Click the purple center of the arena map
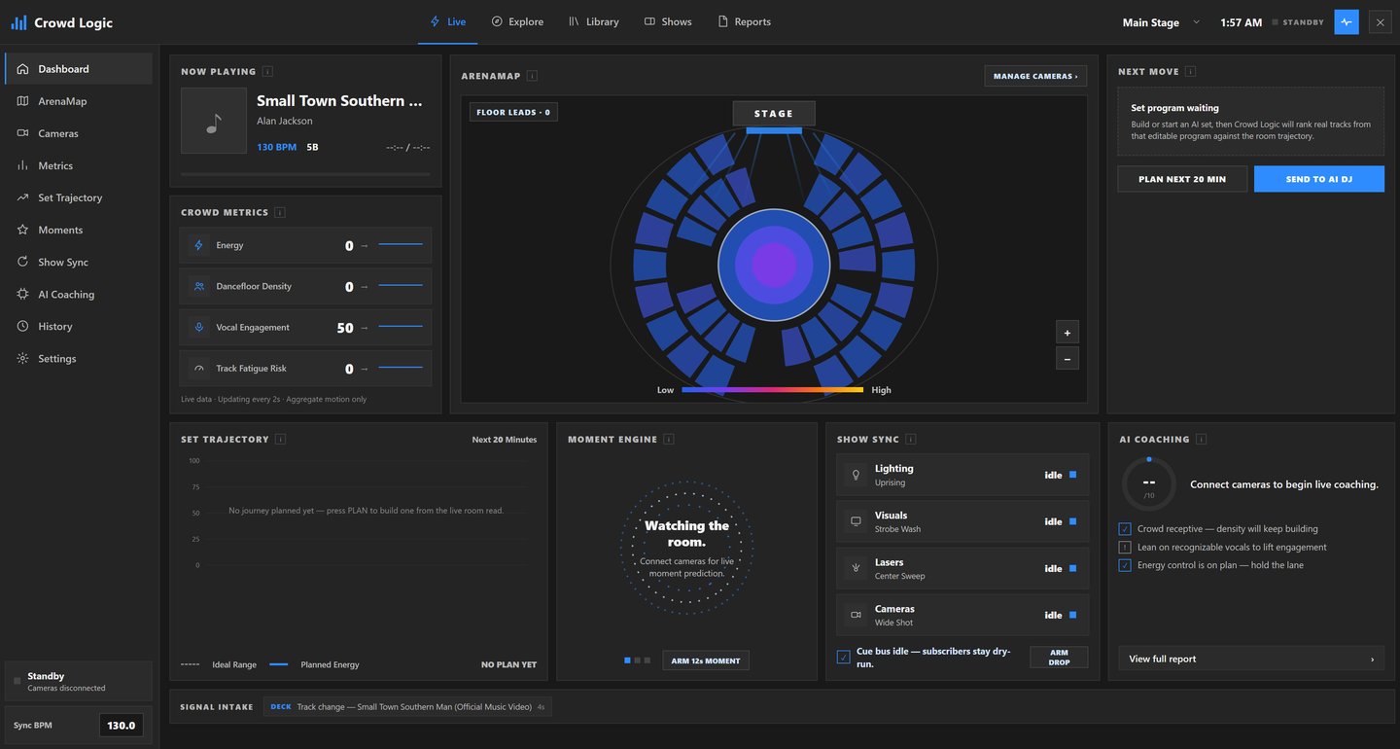 point(774,265)
